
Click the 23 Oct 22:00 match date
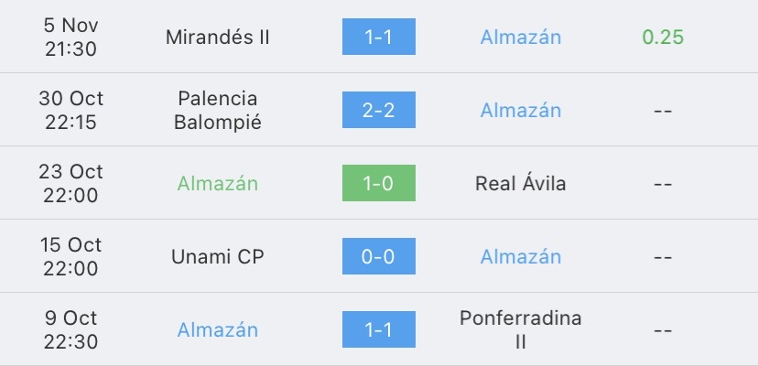point(73,183)
